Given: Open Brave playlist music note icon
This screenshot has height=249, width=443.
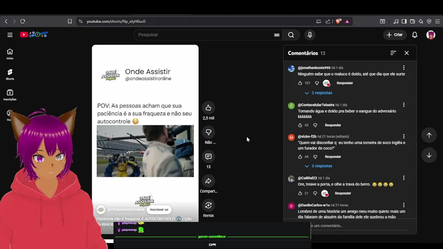Looking at the screenshot, I should coord(396,21).
